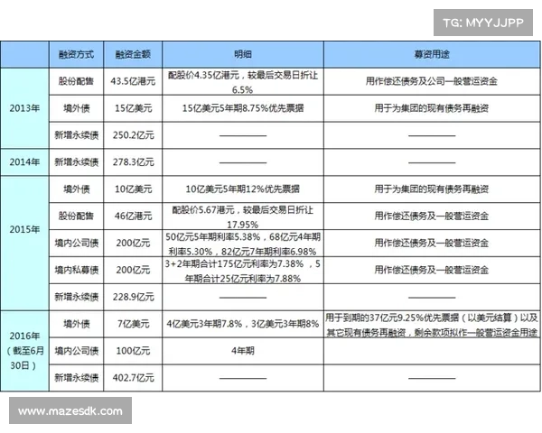The height and width of the screenshot is (433, 542).
Task: Click the 7亿美元 amount cell
Action: [x=133, y=324]
